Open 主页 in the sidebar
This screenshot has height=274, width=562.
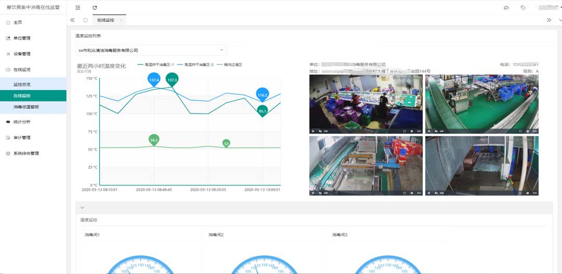(33, 22)
